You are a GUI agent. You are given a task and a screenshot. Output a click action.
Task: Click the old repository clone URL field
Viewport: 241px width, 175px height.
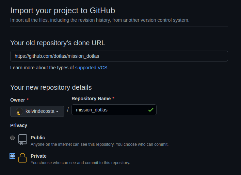(119, 56)
